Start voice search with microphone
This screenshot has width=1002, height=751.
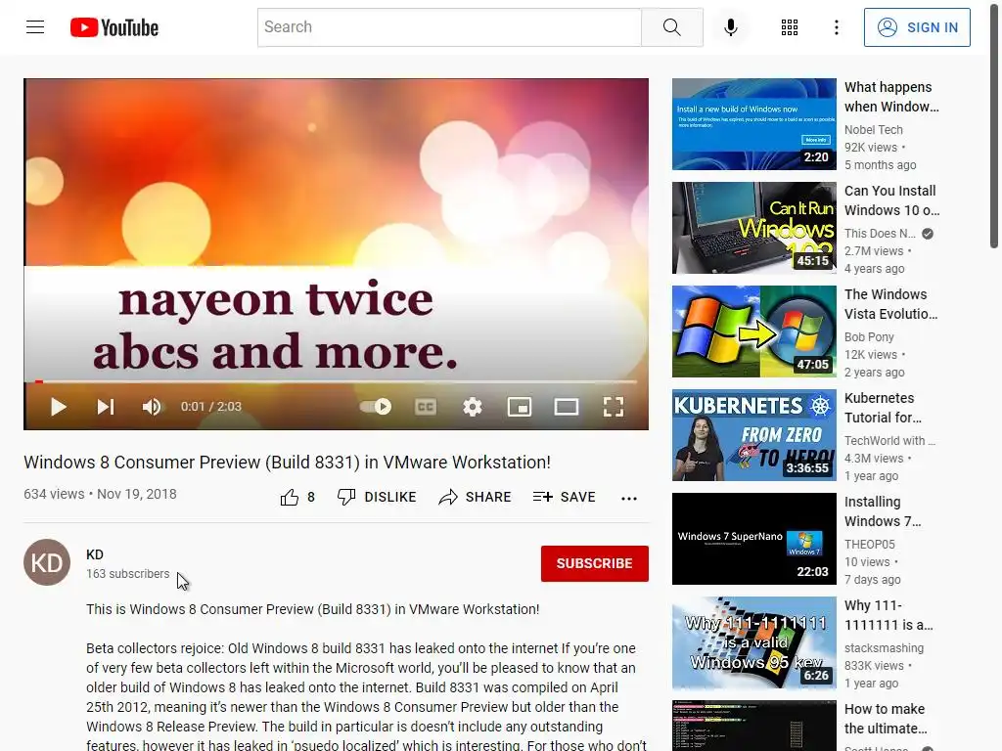click(731, 27)
